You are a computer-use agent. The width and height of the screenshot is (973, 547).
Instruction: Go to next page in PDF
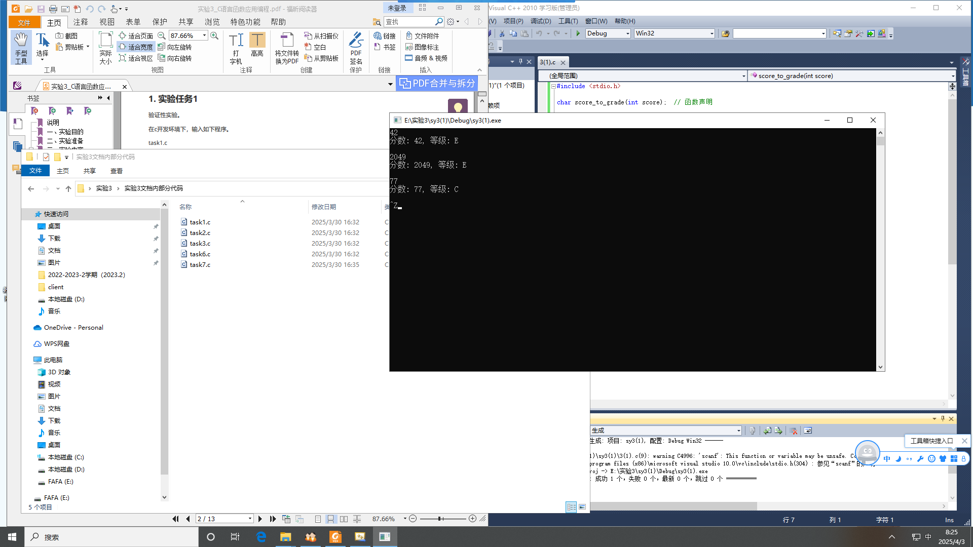[x=260, y=519]
